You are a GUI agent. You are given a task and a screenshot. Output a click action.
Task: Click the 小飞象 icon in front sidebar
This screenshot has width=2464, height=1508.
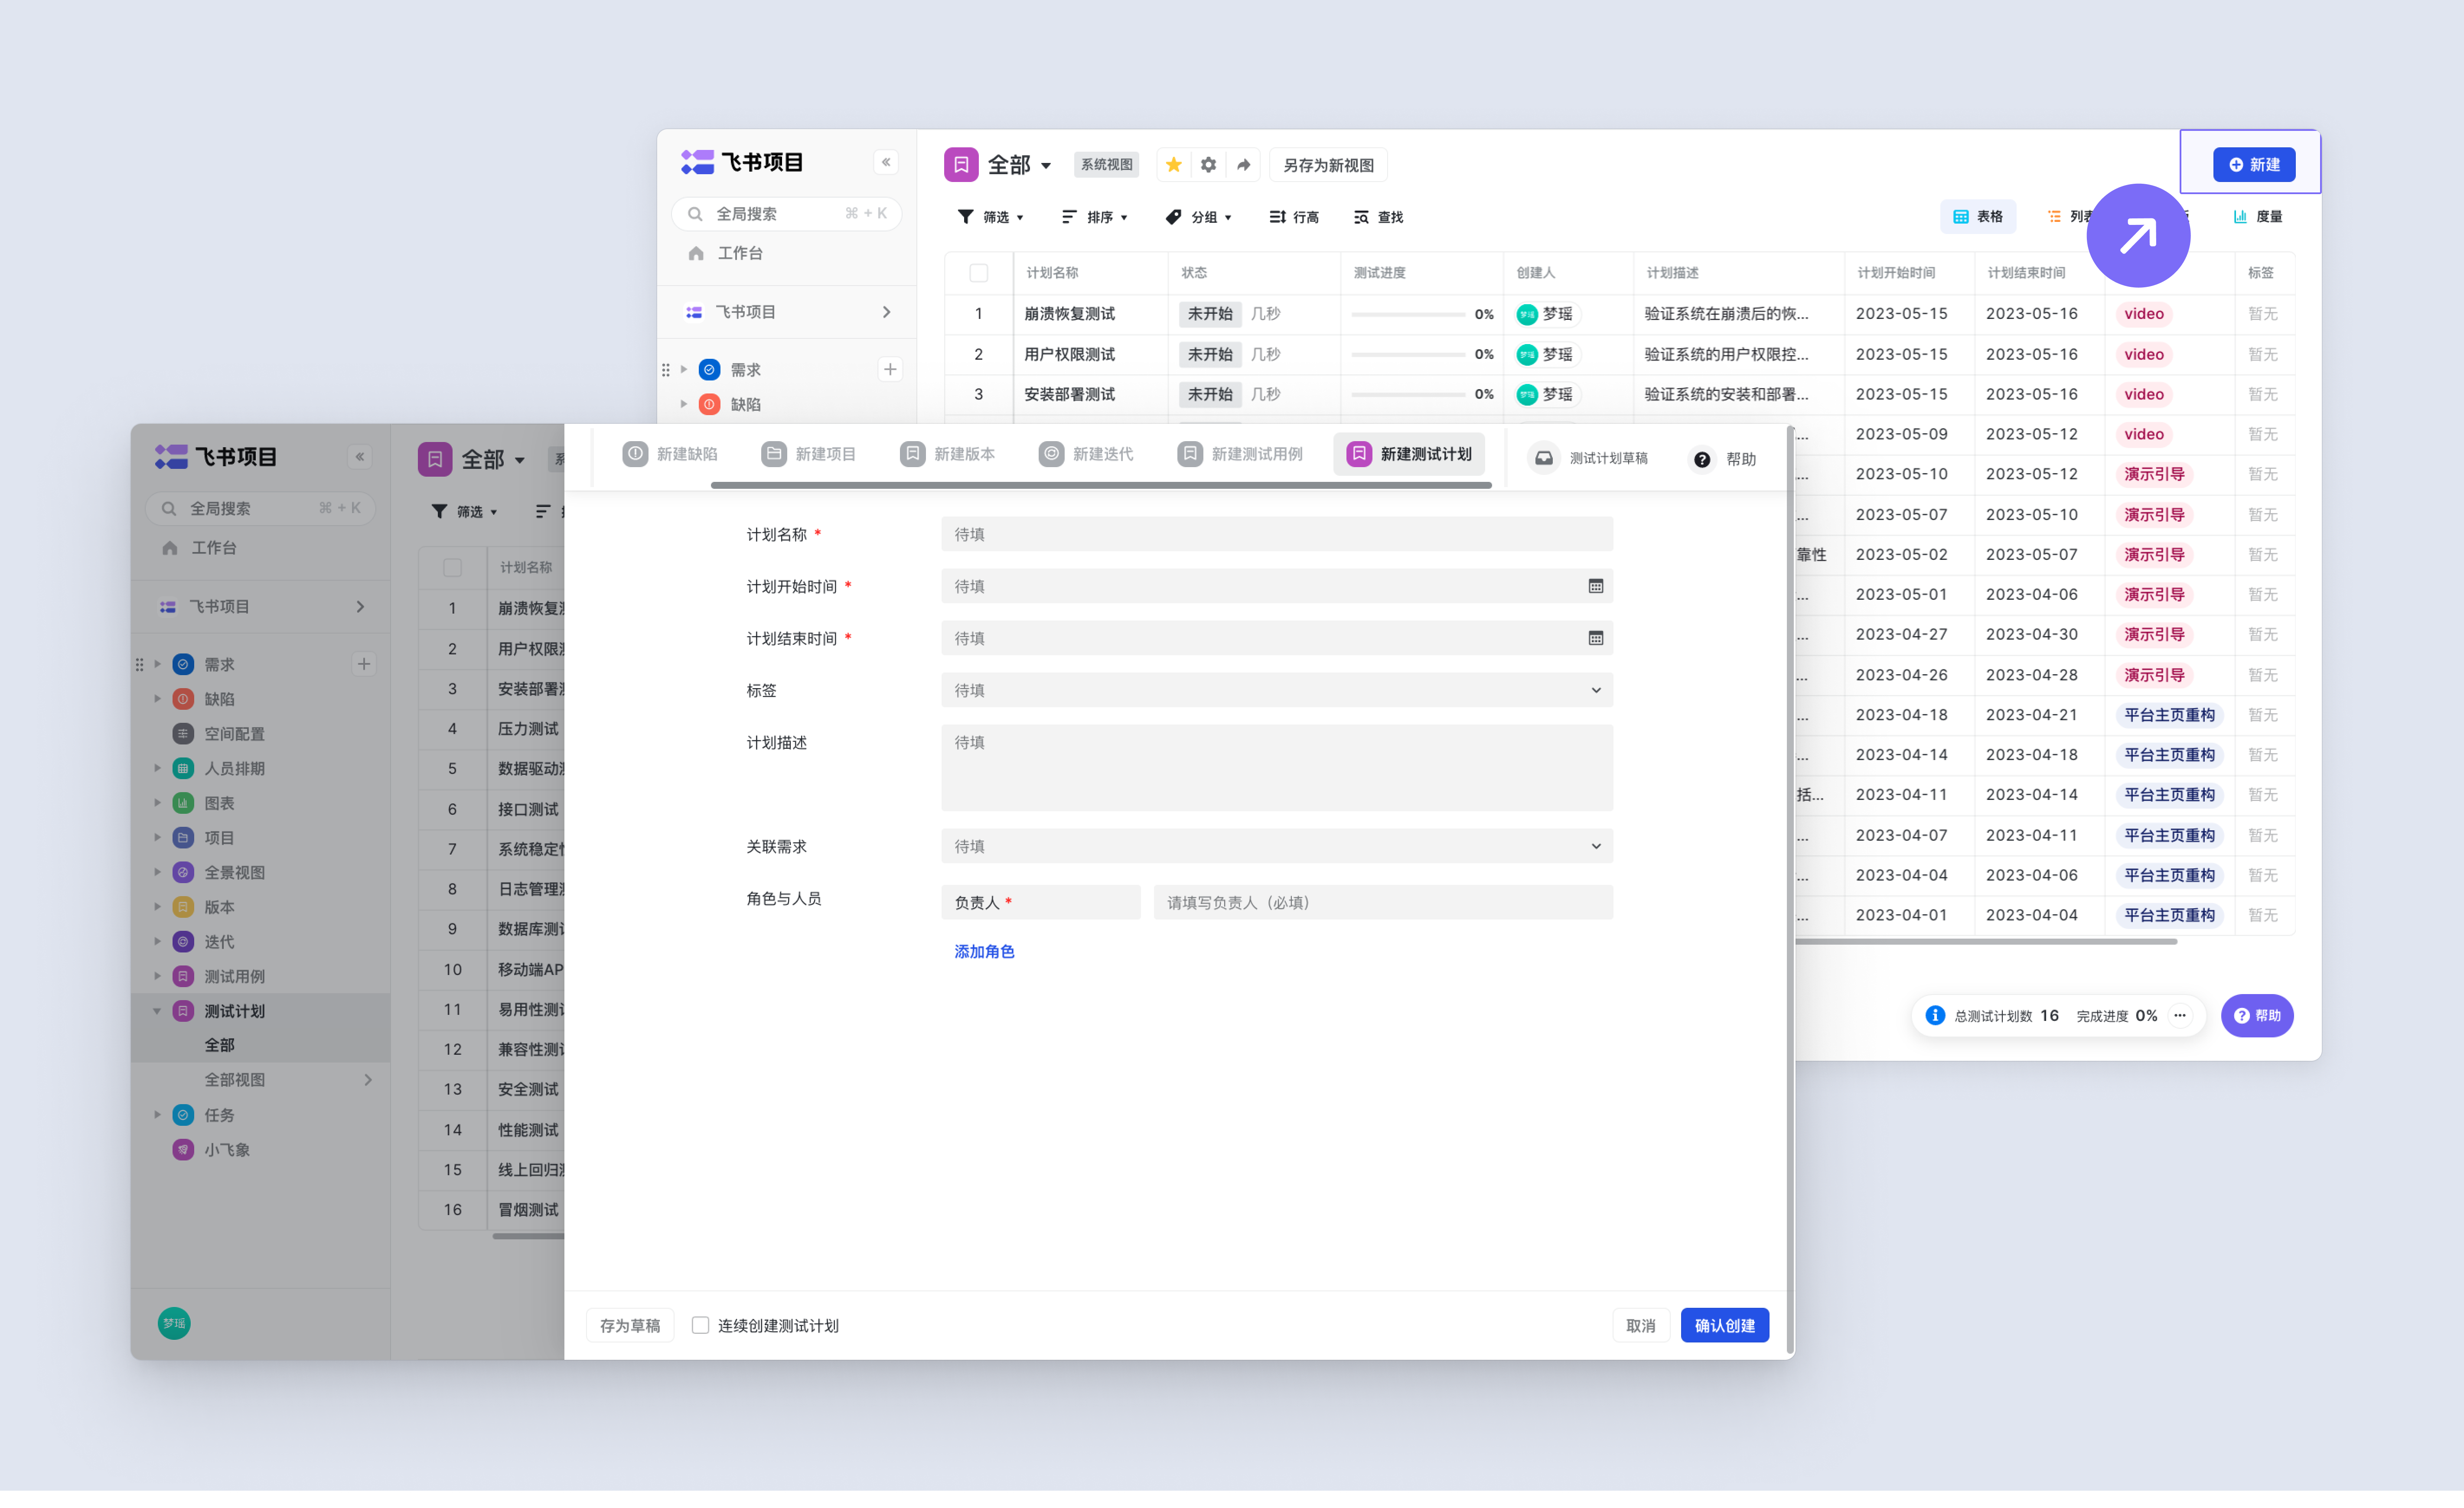(x=183, y=1149)
